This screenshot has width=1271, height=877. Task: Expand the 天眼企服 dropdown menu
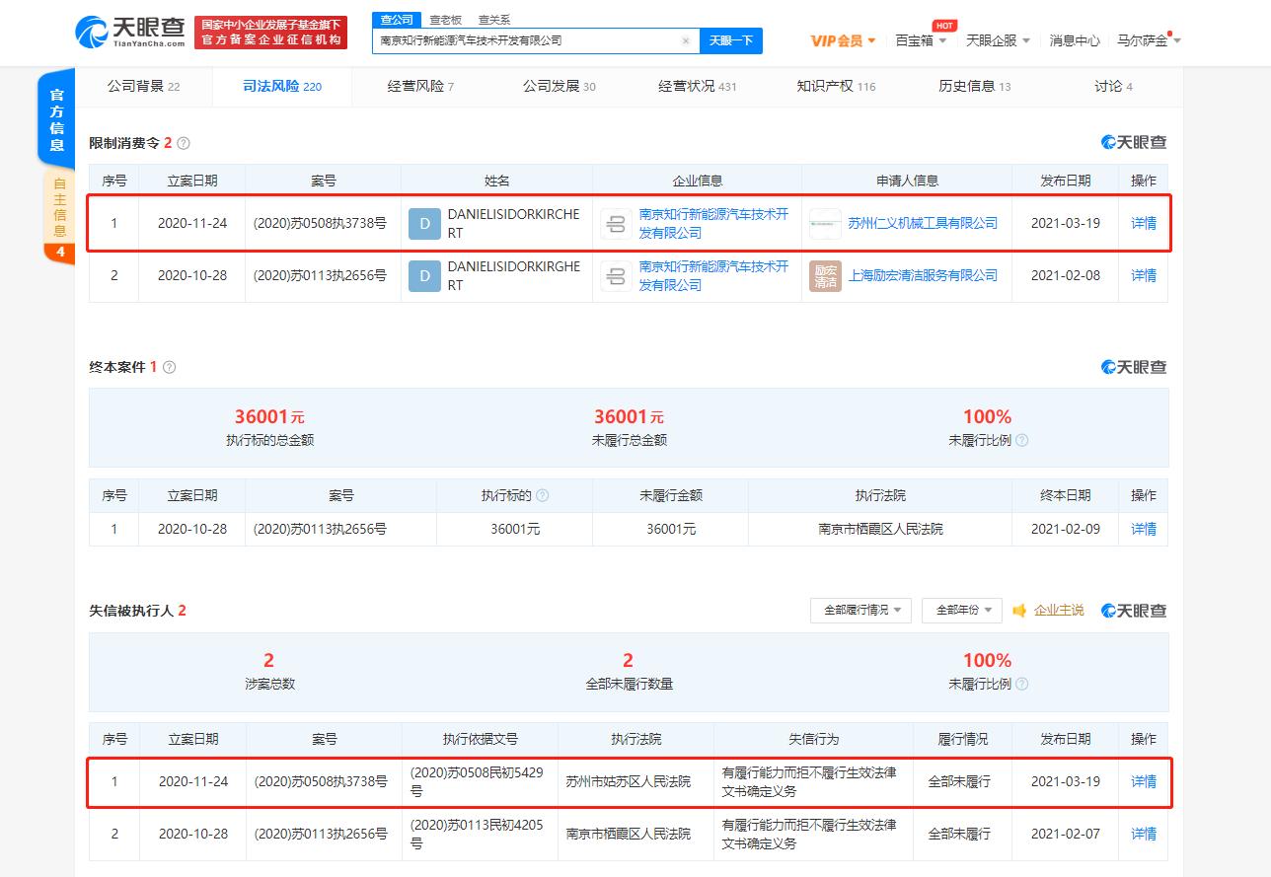(x=998, y=40)
